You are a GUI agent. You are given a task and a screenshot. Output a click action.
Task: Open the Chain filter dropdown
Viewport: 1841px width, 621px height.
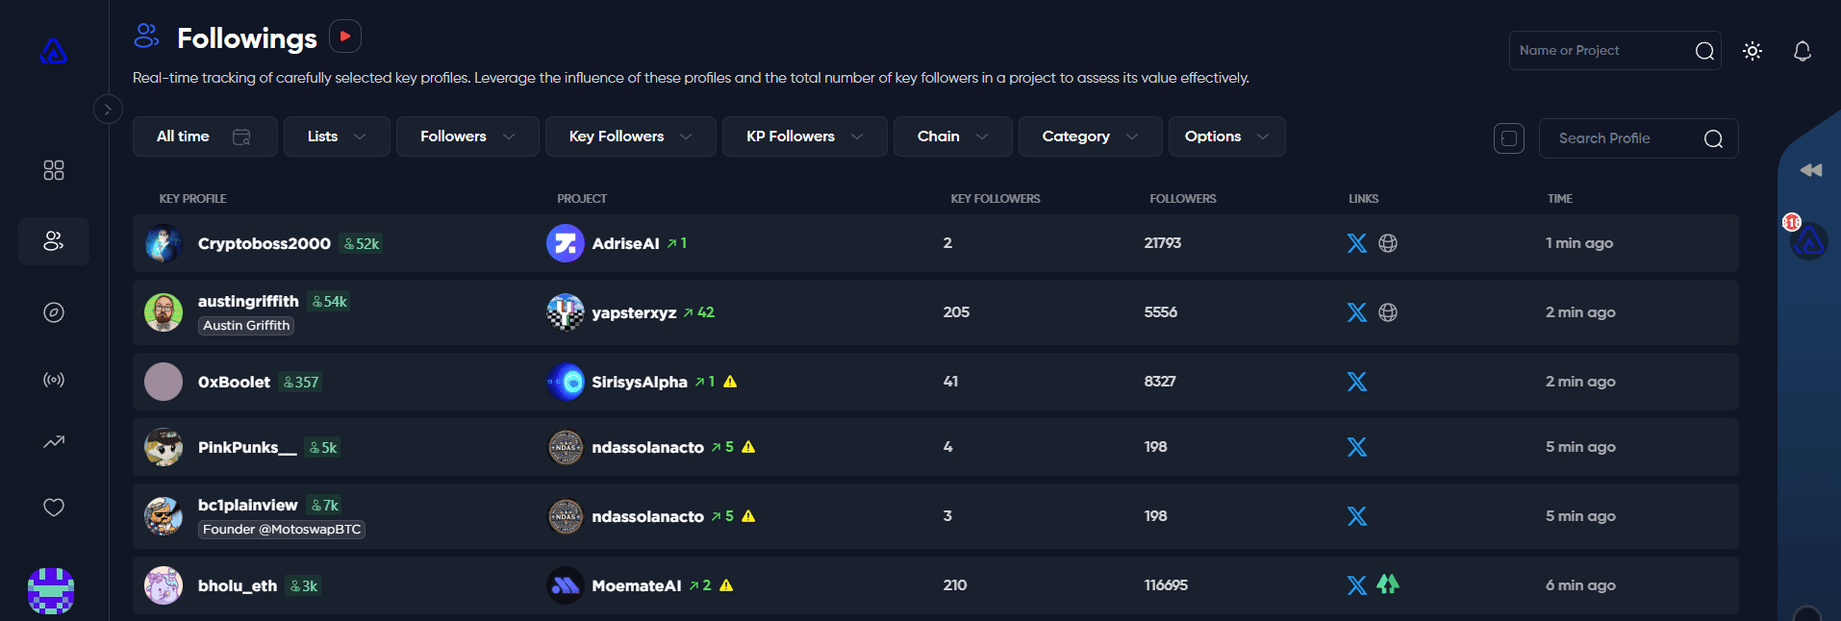point(952,137)
